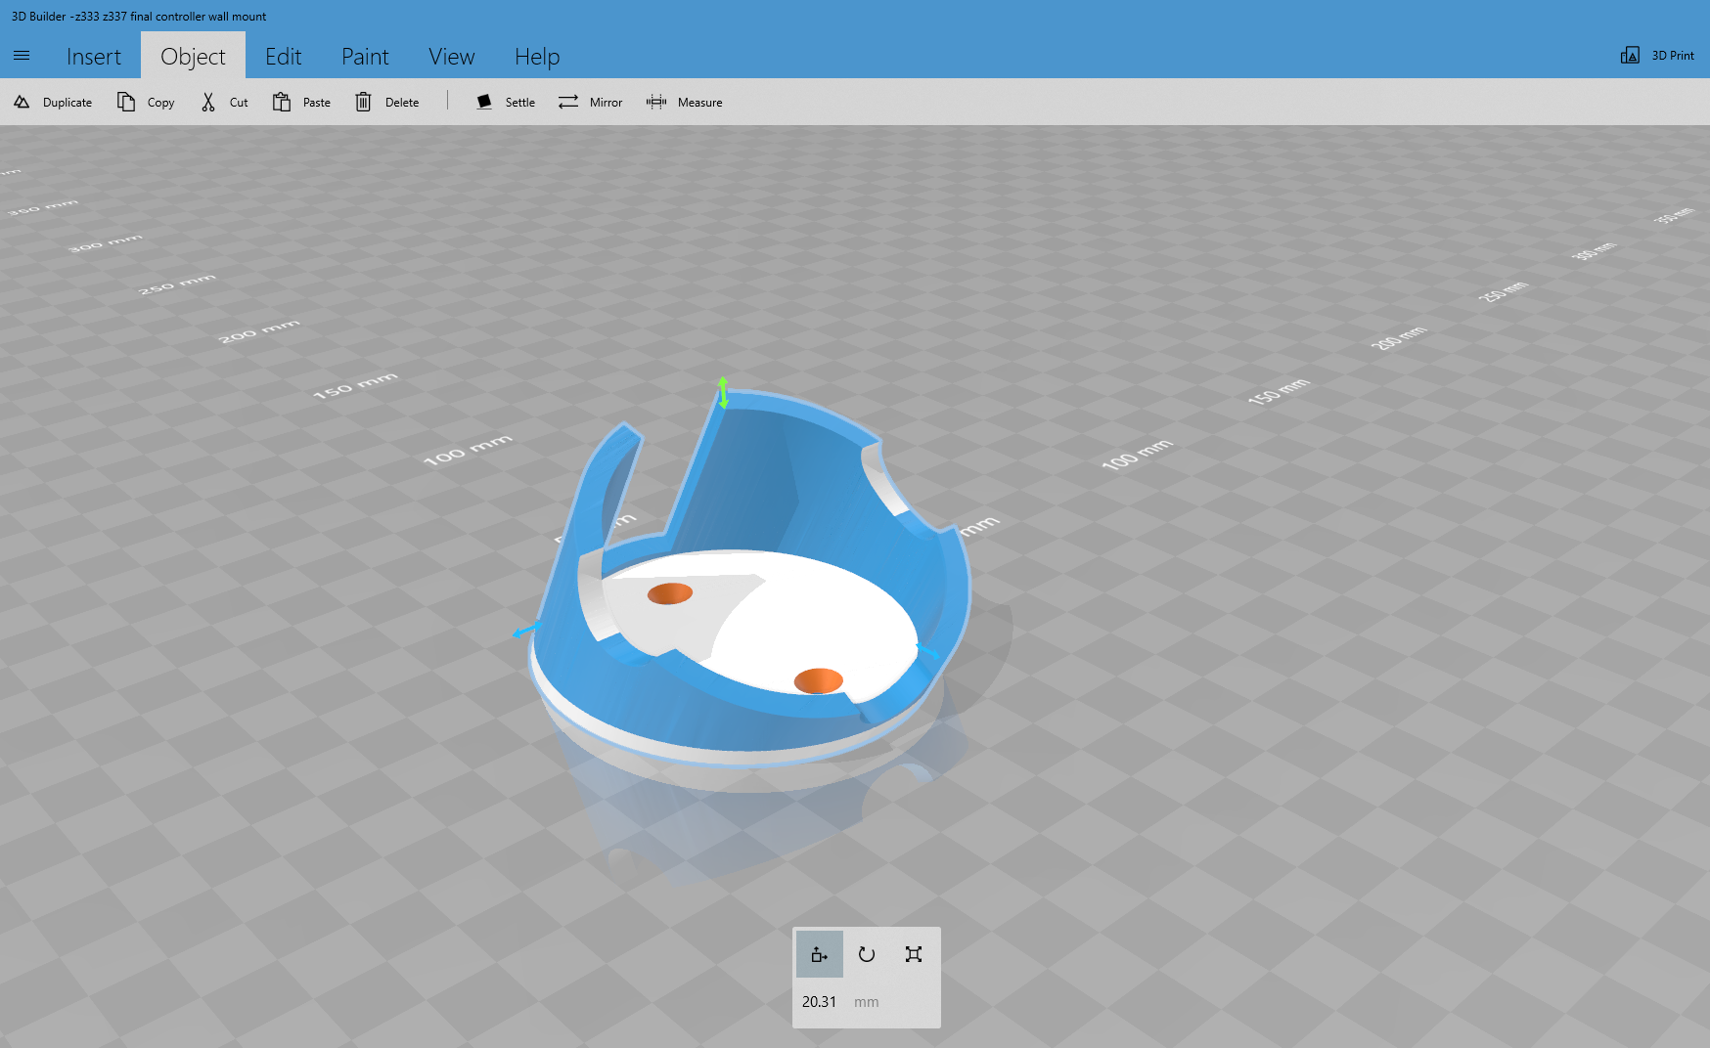This screenshot has width=1710, height=1048.
Task: Click the lower orange screw hole
Action: (819, 680)
